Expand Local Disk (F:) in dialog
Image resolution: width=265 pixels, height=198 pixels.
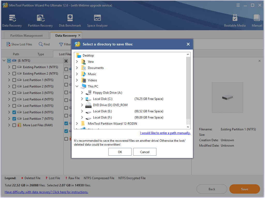tap(82, 117)
